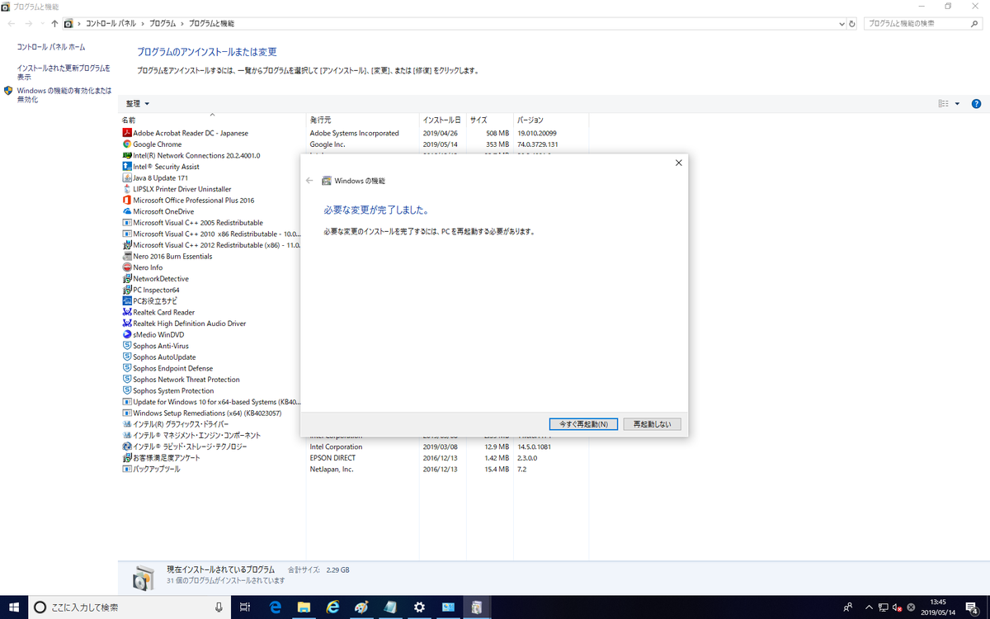
Task: Select Sophos System Protection entry
Action: pyautogui.click(x=173, y=390)
